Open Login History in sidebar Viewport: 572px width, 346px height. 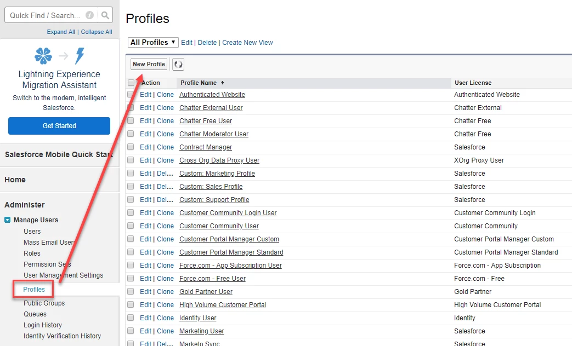pos(43,325)
